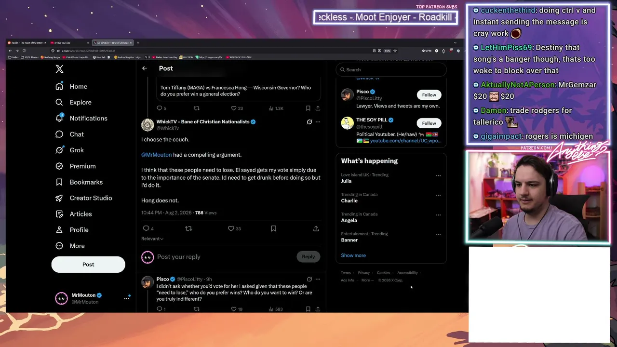Open MrMouton account switcher menu
This screenshot has width=617, height=347.
tap(92, 298)
